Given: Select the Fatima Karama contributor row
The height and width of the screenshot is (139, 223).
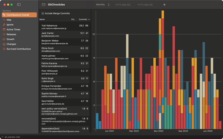Looking at the screenshot, I should tap(65, 64).
